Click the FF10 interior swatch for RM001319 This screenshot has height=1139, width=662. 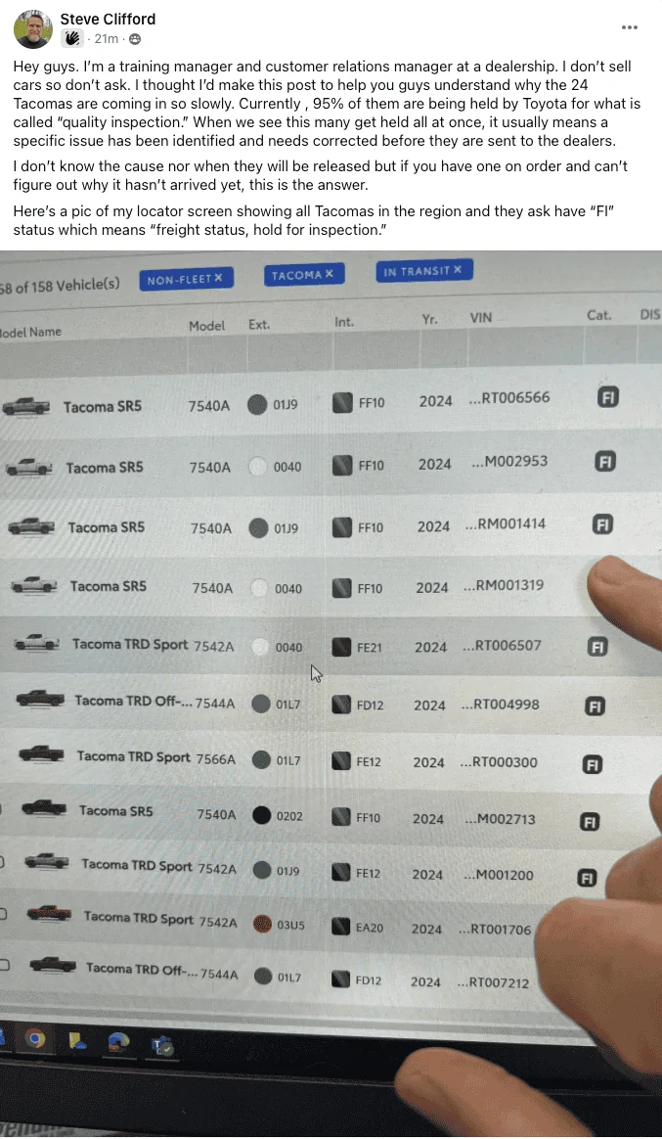(x=342, y=587)
